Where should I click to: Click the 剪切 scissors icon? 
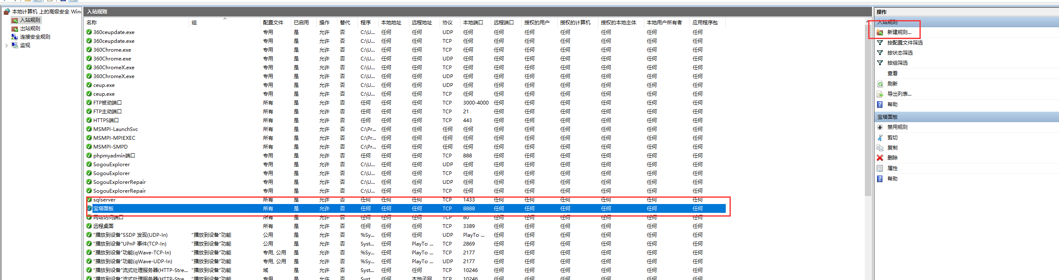(x=880, y=138)
